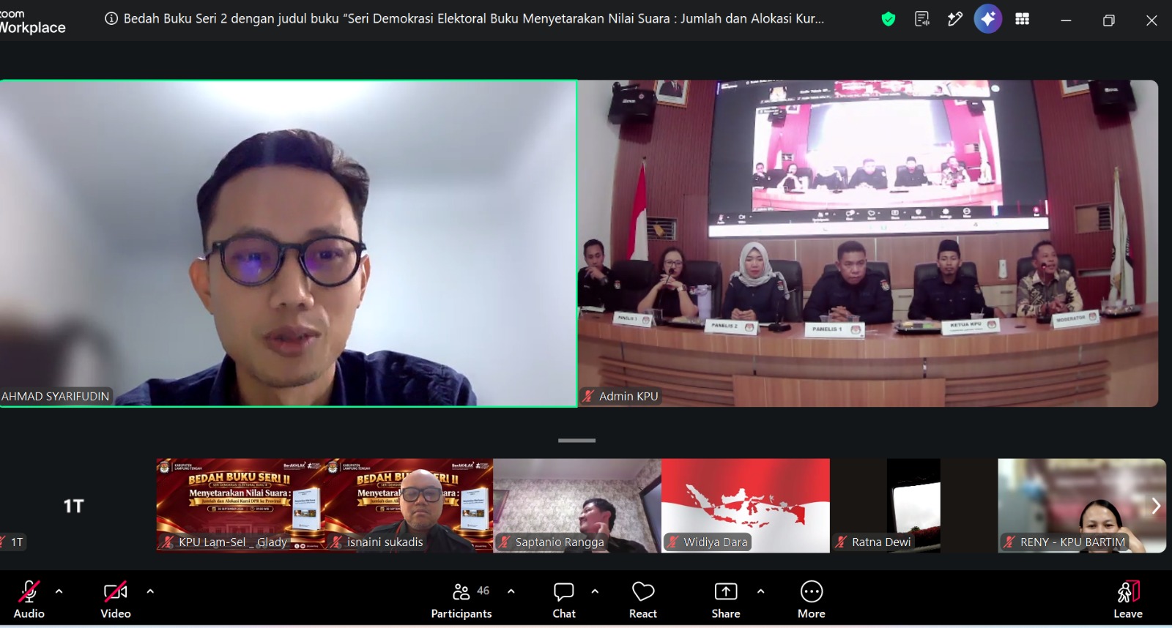Unmute using the Audio microphone button
The width and height of the screenshot is (1172, 628).
(29, 599)
